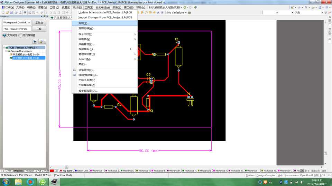
Task: Choose 生成PCB 库(P) menu entry
Action: click(105, 80)
